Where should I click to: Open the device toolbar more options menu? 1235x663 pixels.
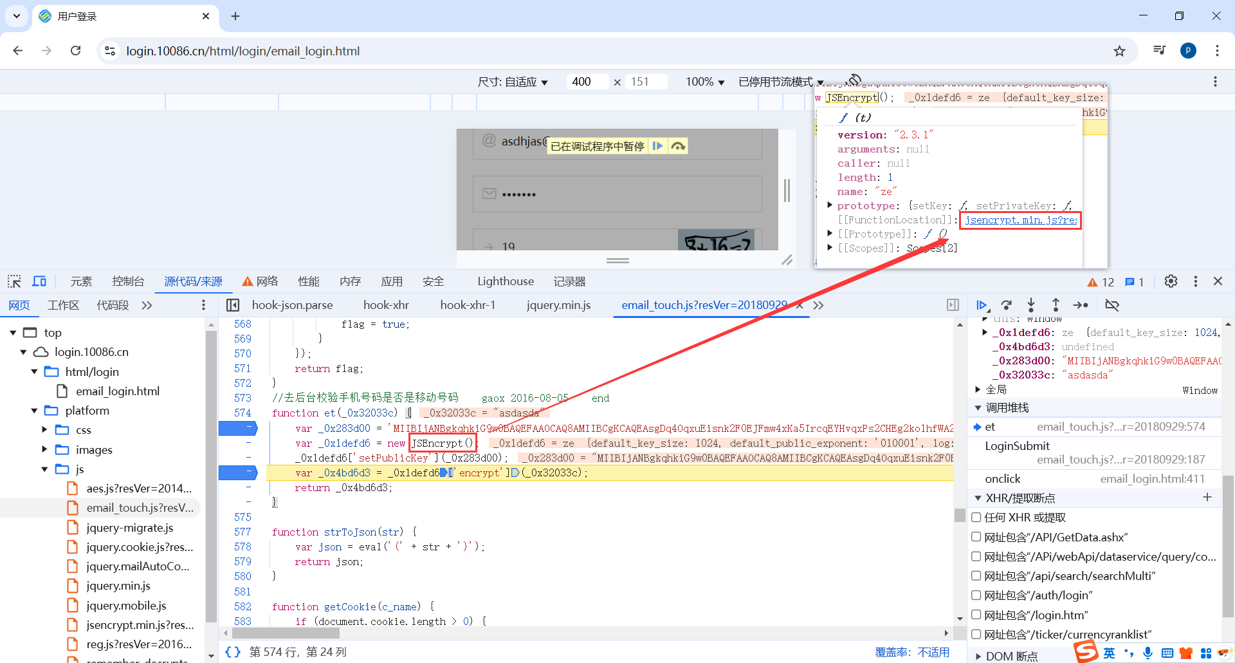pyautogui.click(x=1215, y=82)
